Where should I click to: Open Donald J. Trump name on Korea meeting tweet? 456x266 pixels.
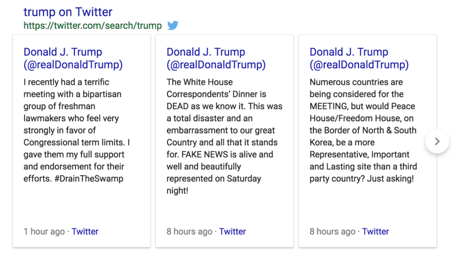click(x=349, y=52)
